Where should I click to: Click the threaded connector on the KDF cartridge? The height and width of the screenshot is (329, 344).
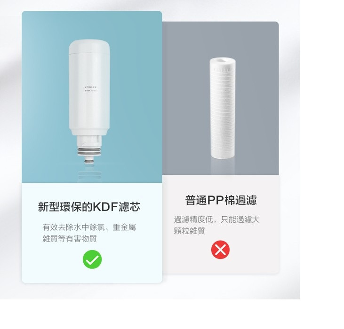point(89,141)
